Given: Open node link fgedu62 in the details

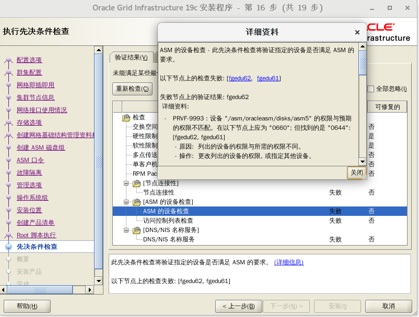Looking at the screenshot, I should click(x=240, y=78).
